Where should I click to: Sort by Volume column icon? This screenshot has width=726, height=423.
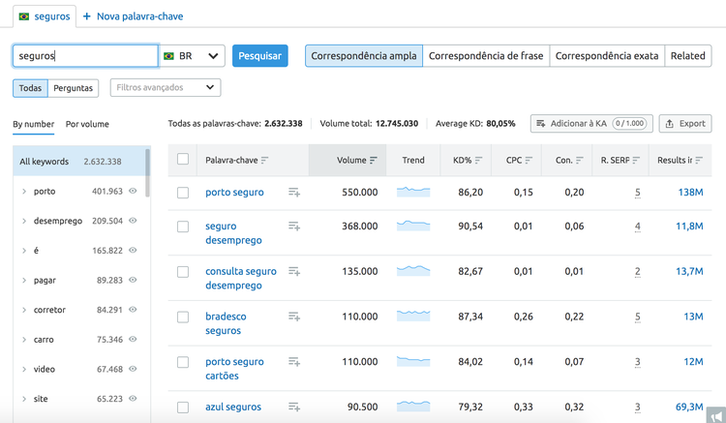coord(374,160)
